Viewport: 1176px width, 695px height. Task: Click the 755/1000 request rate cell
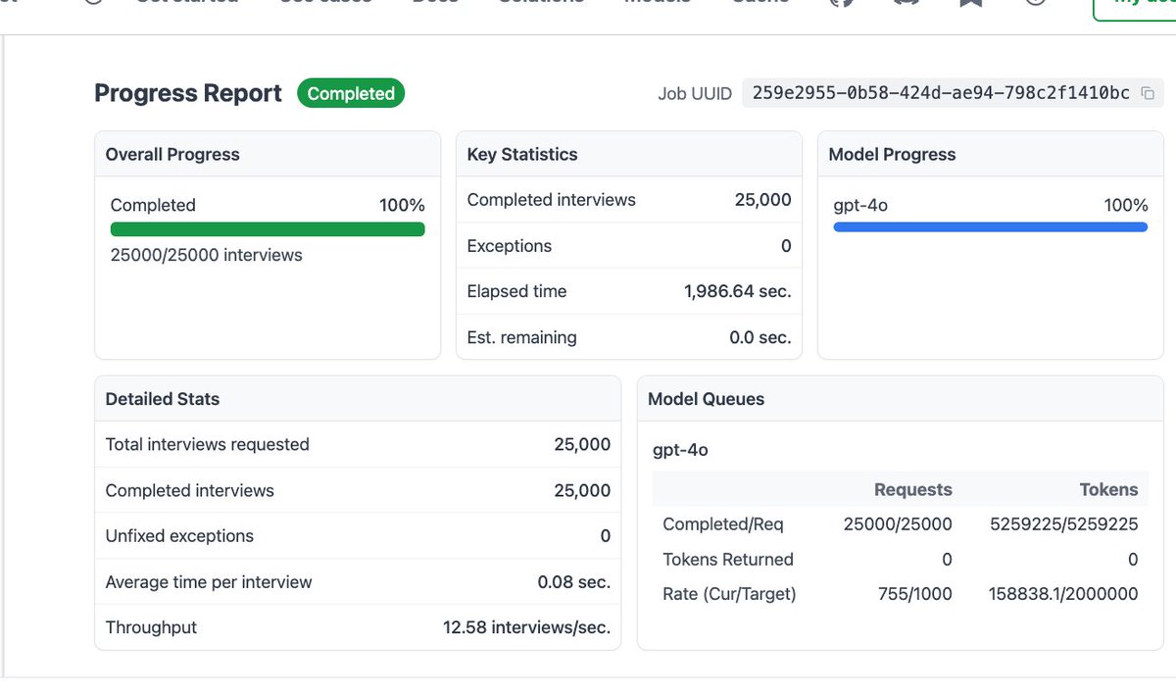point(916,593)
